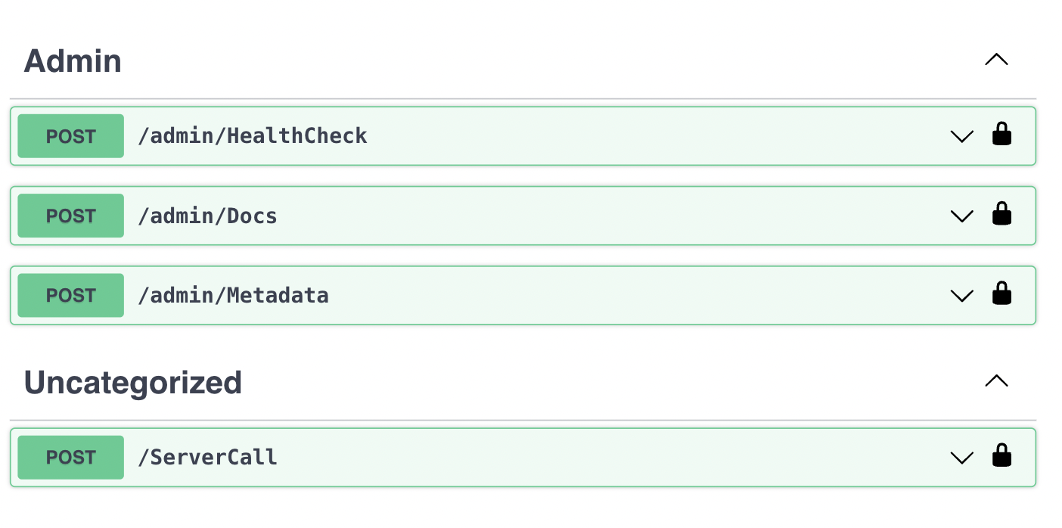Expand the /admin/HealthCheck endpoint chevron

[961, 136]
